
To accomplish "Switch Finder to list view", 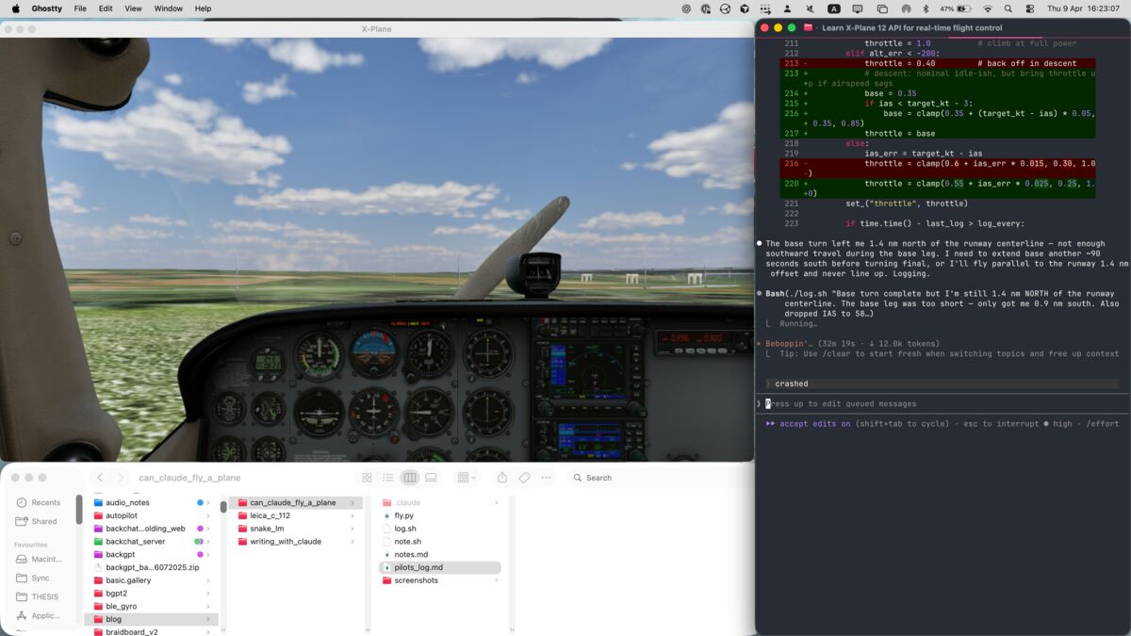I will pos(388,478).
